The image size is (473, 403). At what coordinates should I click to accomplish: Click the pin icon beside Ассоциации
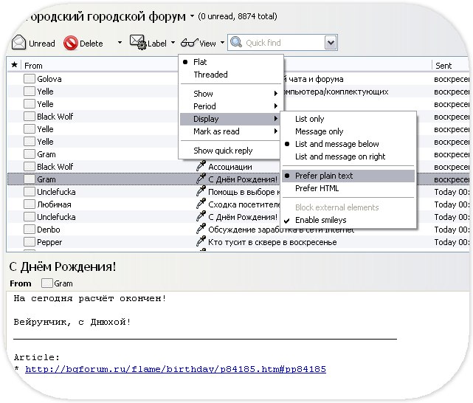pos(201,167)
